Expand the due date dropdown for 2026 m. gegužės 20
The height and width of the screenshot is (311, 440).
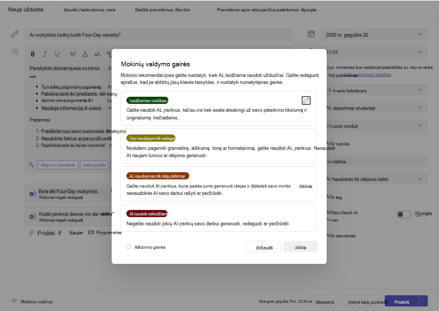coord(420,34)
